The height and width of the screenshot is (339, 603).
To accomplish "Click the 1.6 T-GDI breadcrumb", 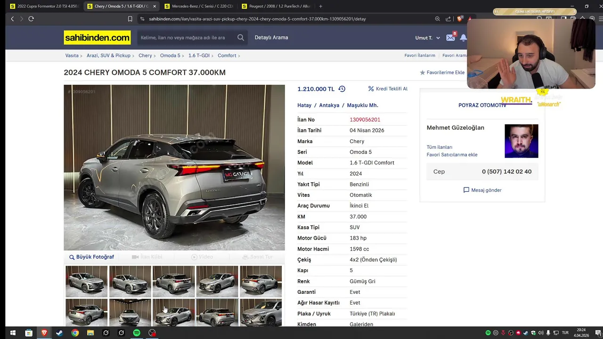I will 199,56.
